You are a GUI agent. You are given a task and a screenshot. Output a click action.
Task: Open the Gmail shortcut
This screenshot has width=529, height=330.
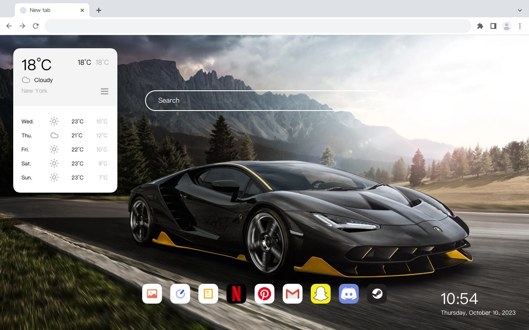[293, 294]
